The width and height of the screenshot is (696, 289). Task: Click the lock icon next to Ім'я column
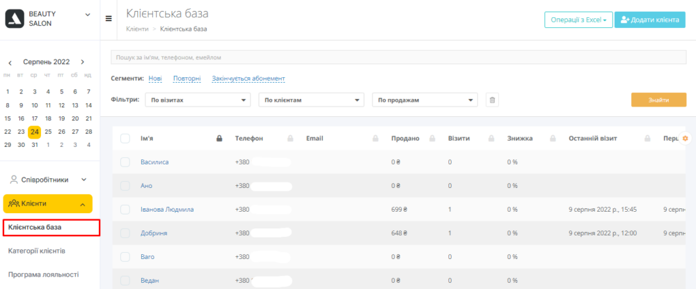(219, 139)
